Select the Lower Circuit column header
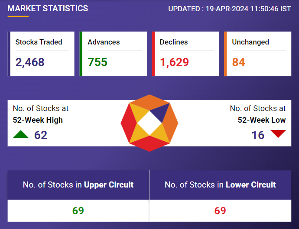This screenshot has width=299, height=229. 220,185
